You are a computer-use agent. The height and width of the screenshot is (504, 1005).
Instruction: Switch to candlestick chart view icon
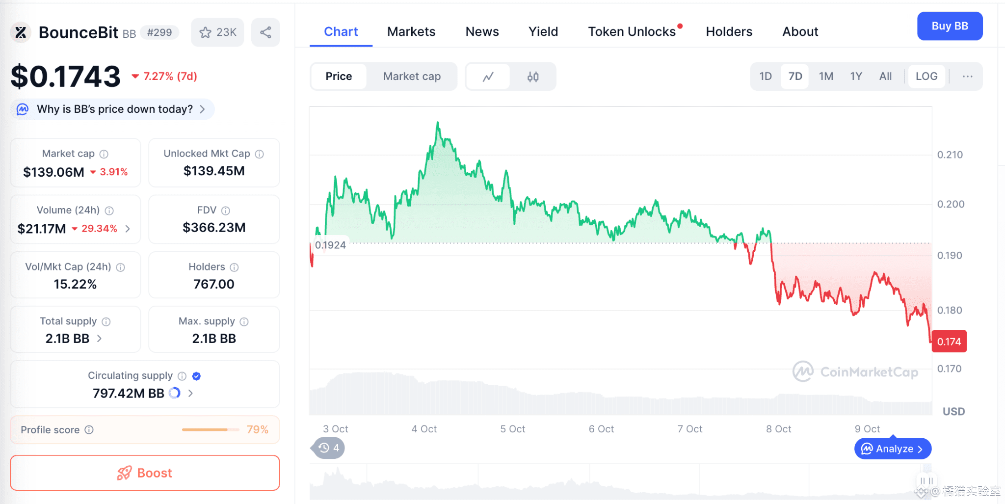(533, 77)
